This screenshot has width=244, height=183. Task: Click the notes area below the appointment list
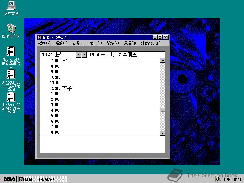tap(102, 145)
